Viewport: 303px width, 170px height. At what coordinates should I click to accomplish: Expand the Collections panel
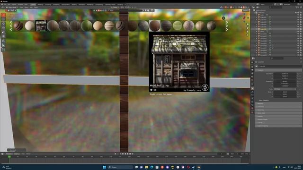[x=278, y=107]
